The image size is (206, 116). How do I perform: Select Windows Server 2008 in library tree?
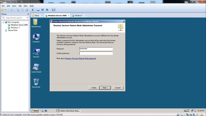[x=19, y=25]
